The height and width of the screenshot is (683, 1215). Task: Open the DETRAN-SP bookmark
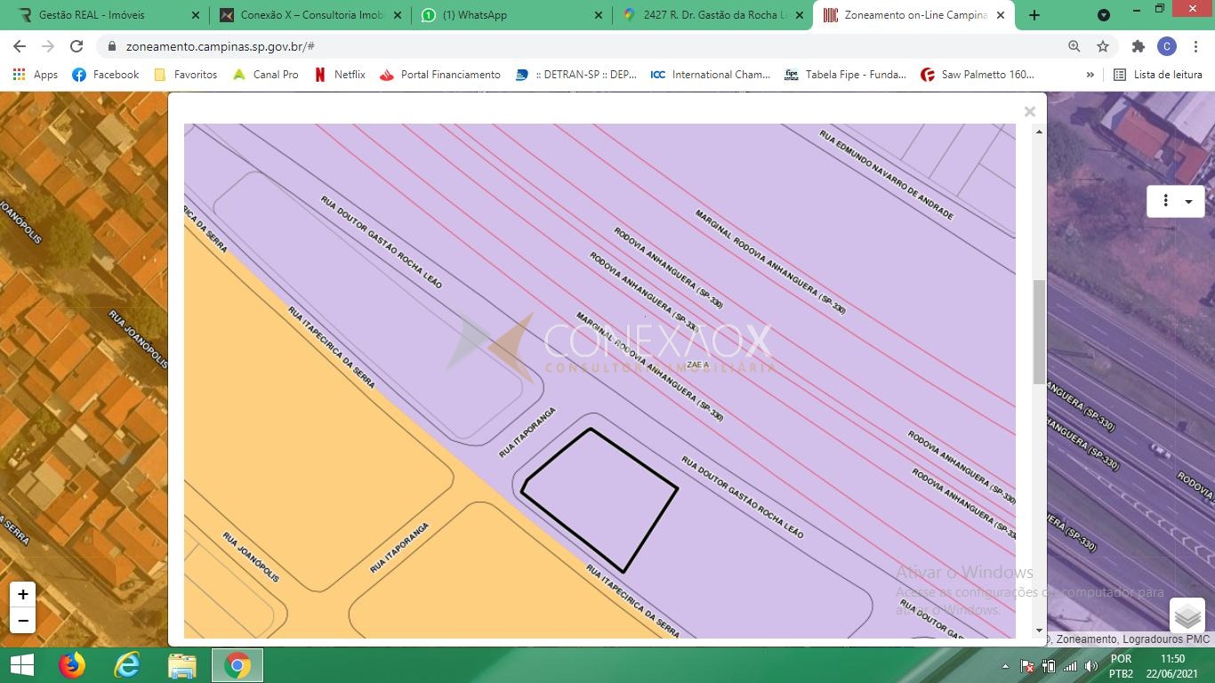tap(575, 75)
